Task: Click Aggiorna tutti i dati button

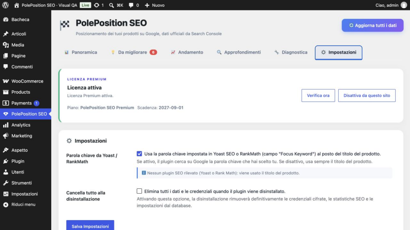Action: click(x=373, y=25)
